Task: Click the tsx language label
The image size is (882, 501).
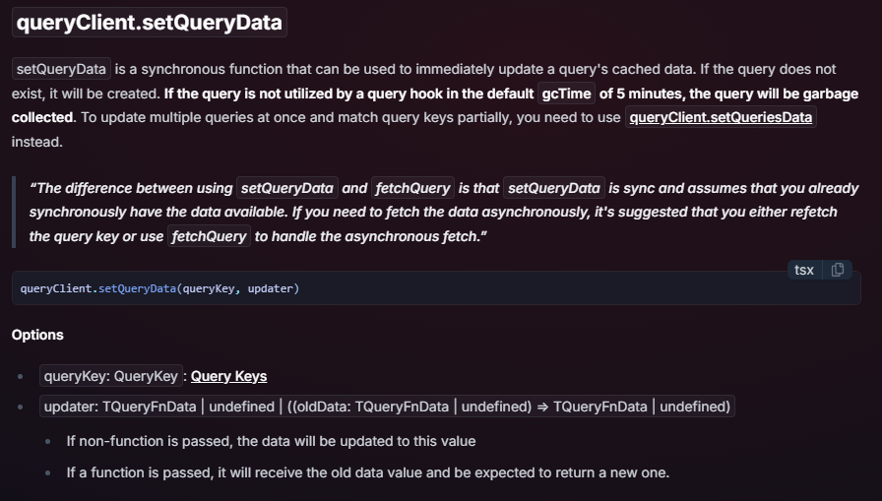Action: coord(804,270)
